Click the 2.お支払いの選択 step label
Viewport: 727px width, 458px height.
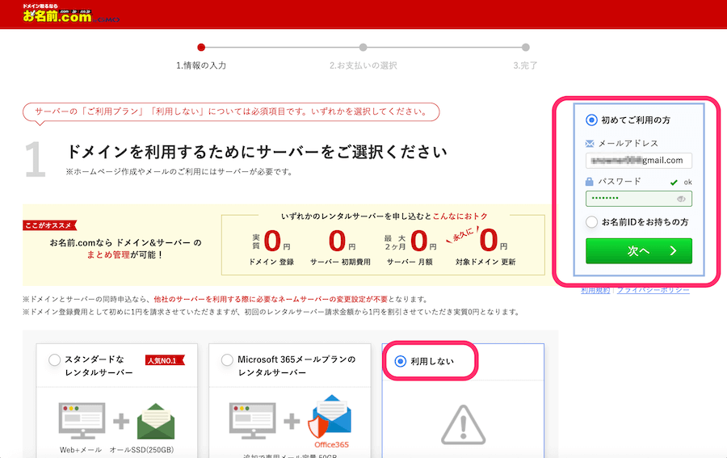tap(363, 65)
